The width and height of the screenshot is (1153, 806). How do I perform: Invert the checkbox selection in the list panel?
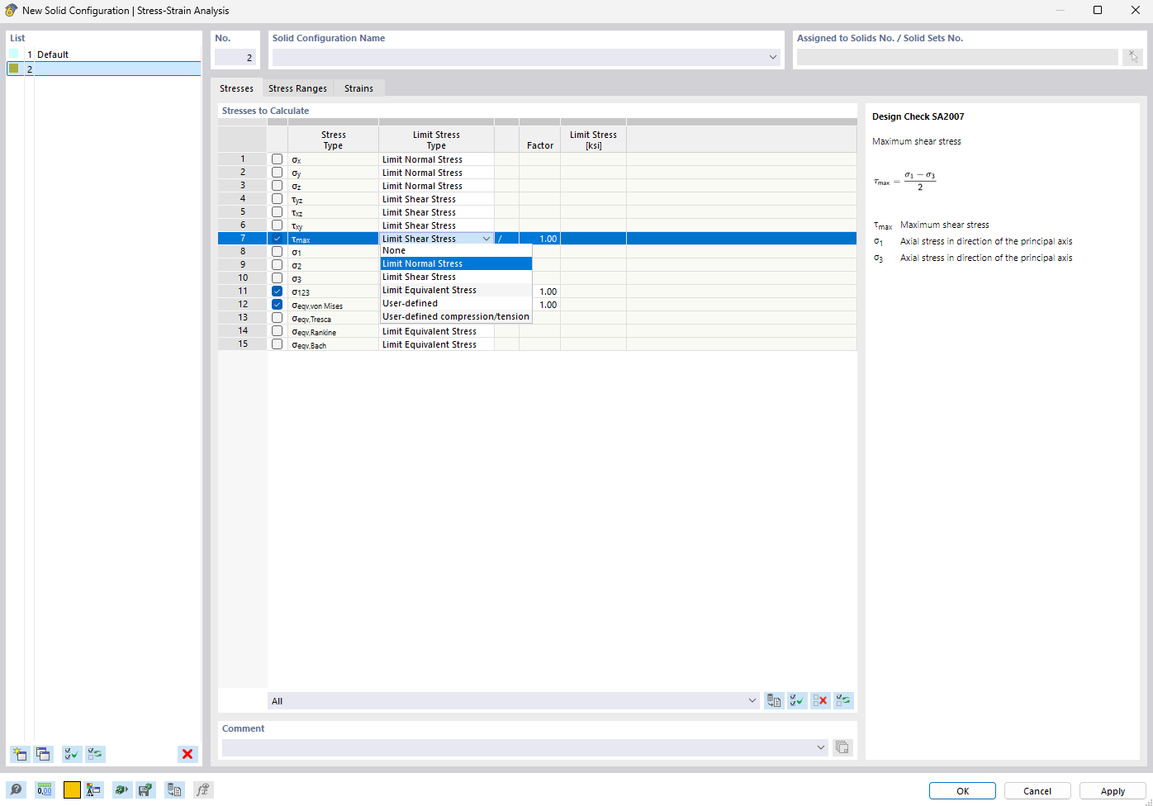[94, 754]
